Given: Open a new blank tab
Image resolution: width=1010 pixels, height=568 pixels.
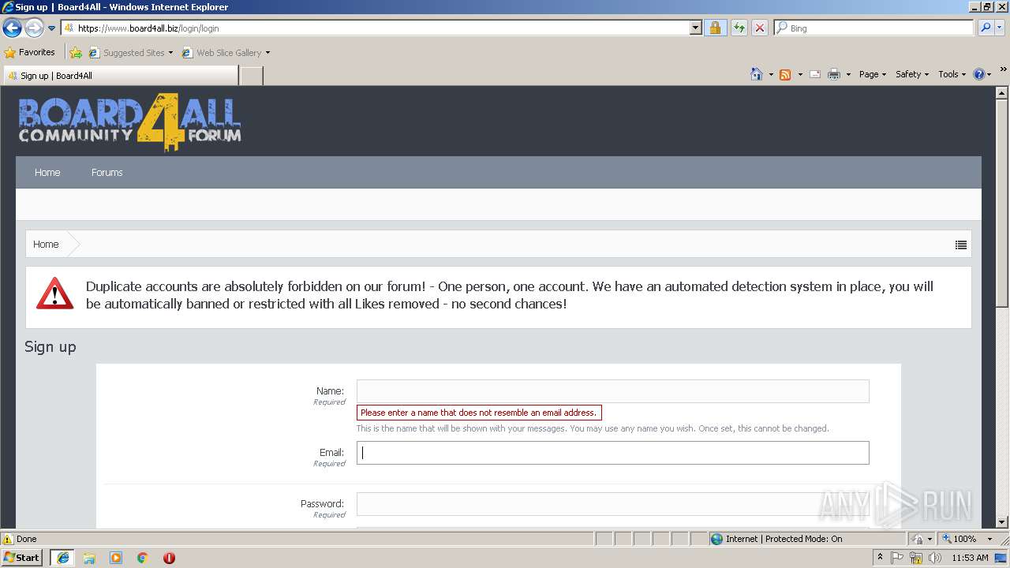Looking at the screenshot, I should click(251, 76).
